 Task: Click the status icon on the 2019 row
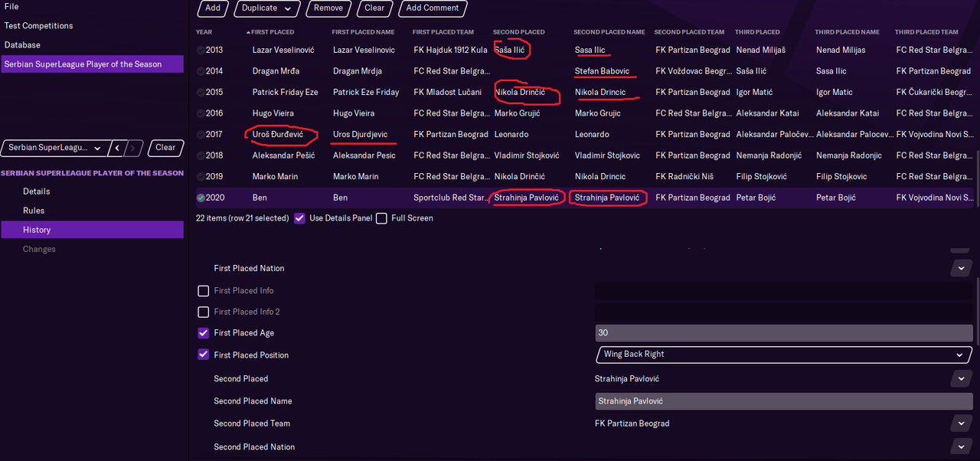point(201,176)
